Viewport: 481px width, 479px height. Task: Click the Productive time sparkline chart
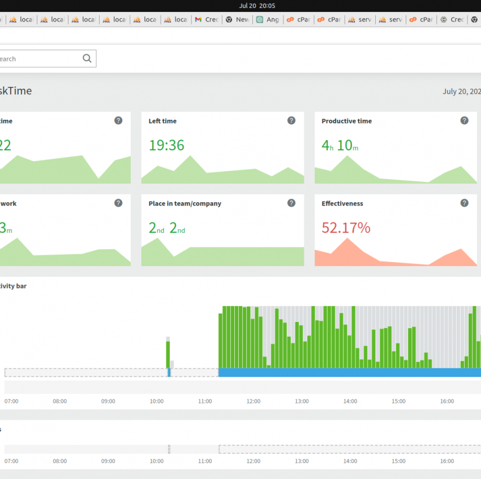tap(396, 169)
